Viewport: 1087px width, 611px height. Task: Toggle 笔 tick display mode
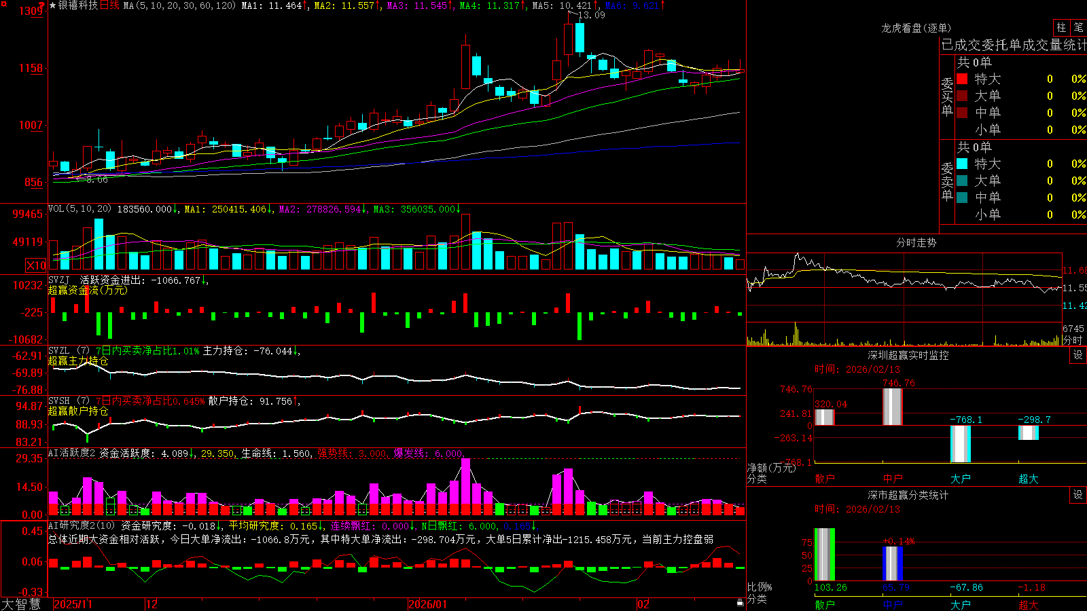coord(1078,27)
